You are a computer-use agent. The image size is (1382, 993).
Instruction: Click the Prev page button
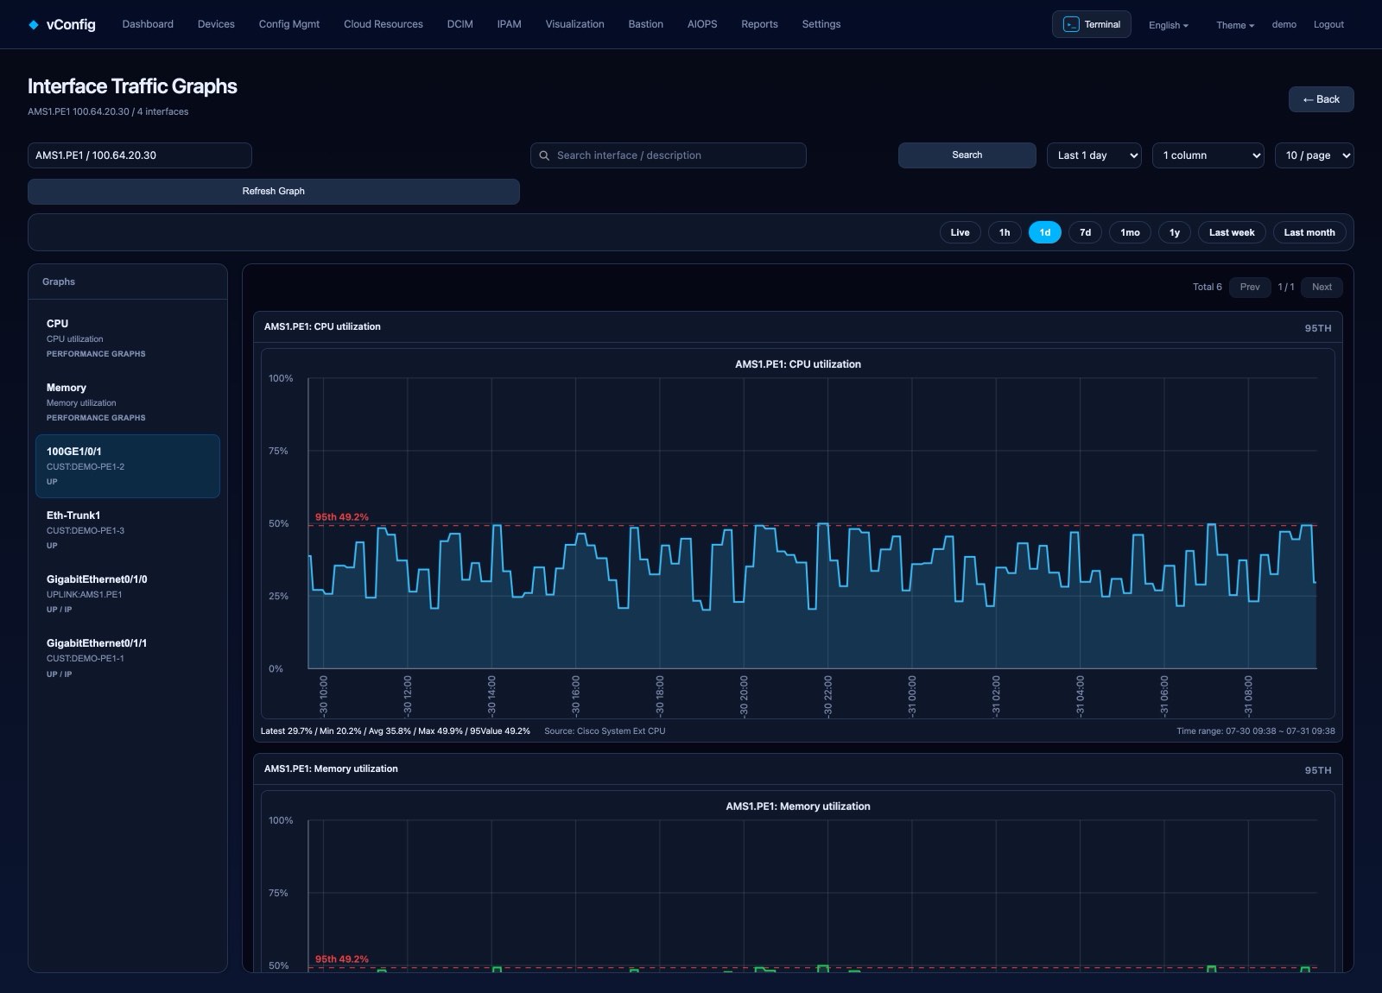pos(1250,287)
